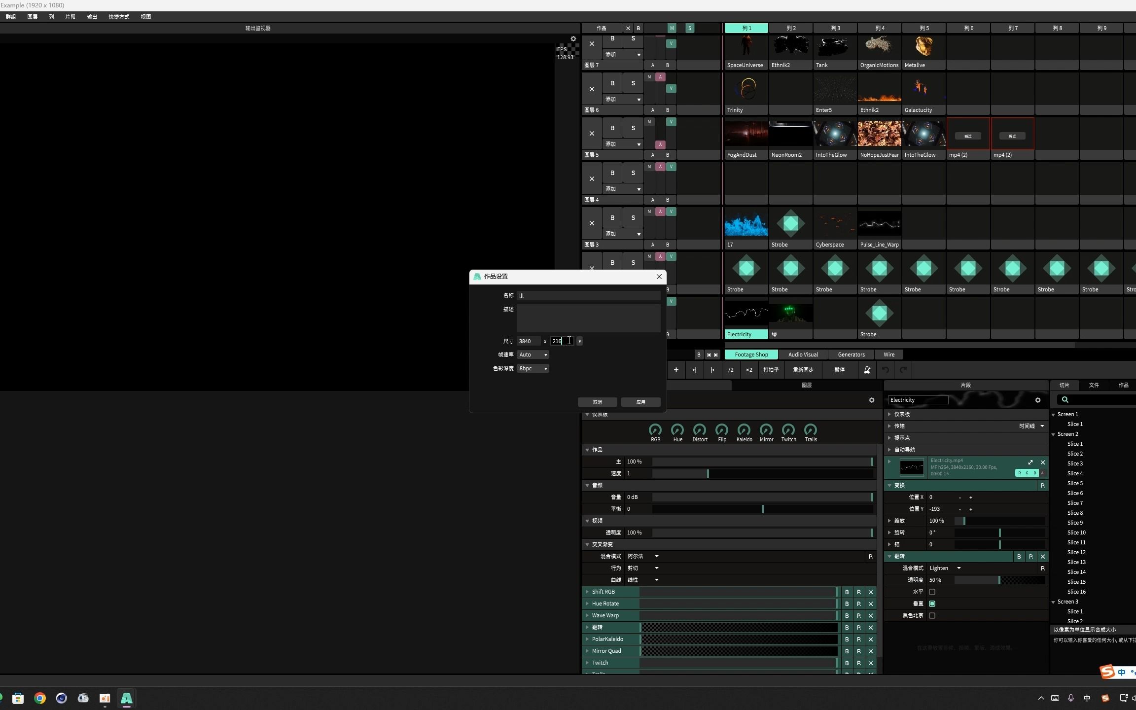The image size is (1136, 710).
Task: Click the plus tempo button
Action: pyautogui.click(x=676, y=370)
